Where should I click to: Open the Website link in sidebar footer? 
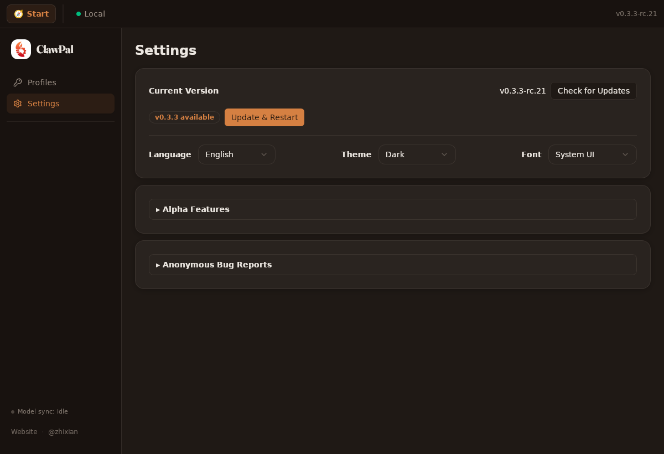tap(24, 432)
